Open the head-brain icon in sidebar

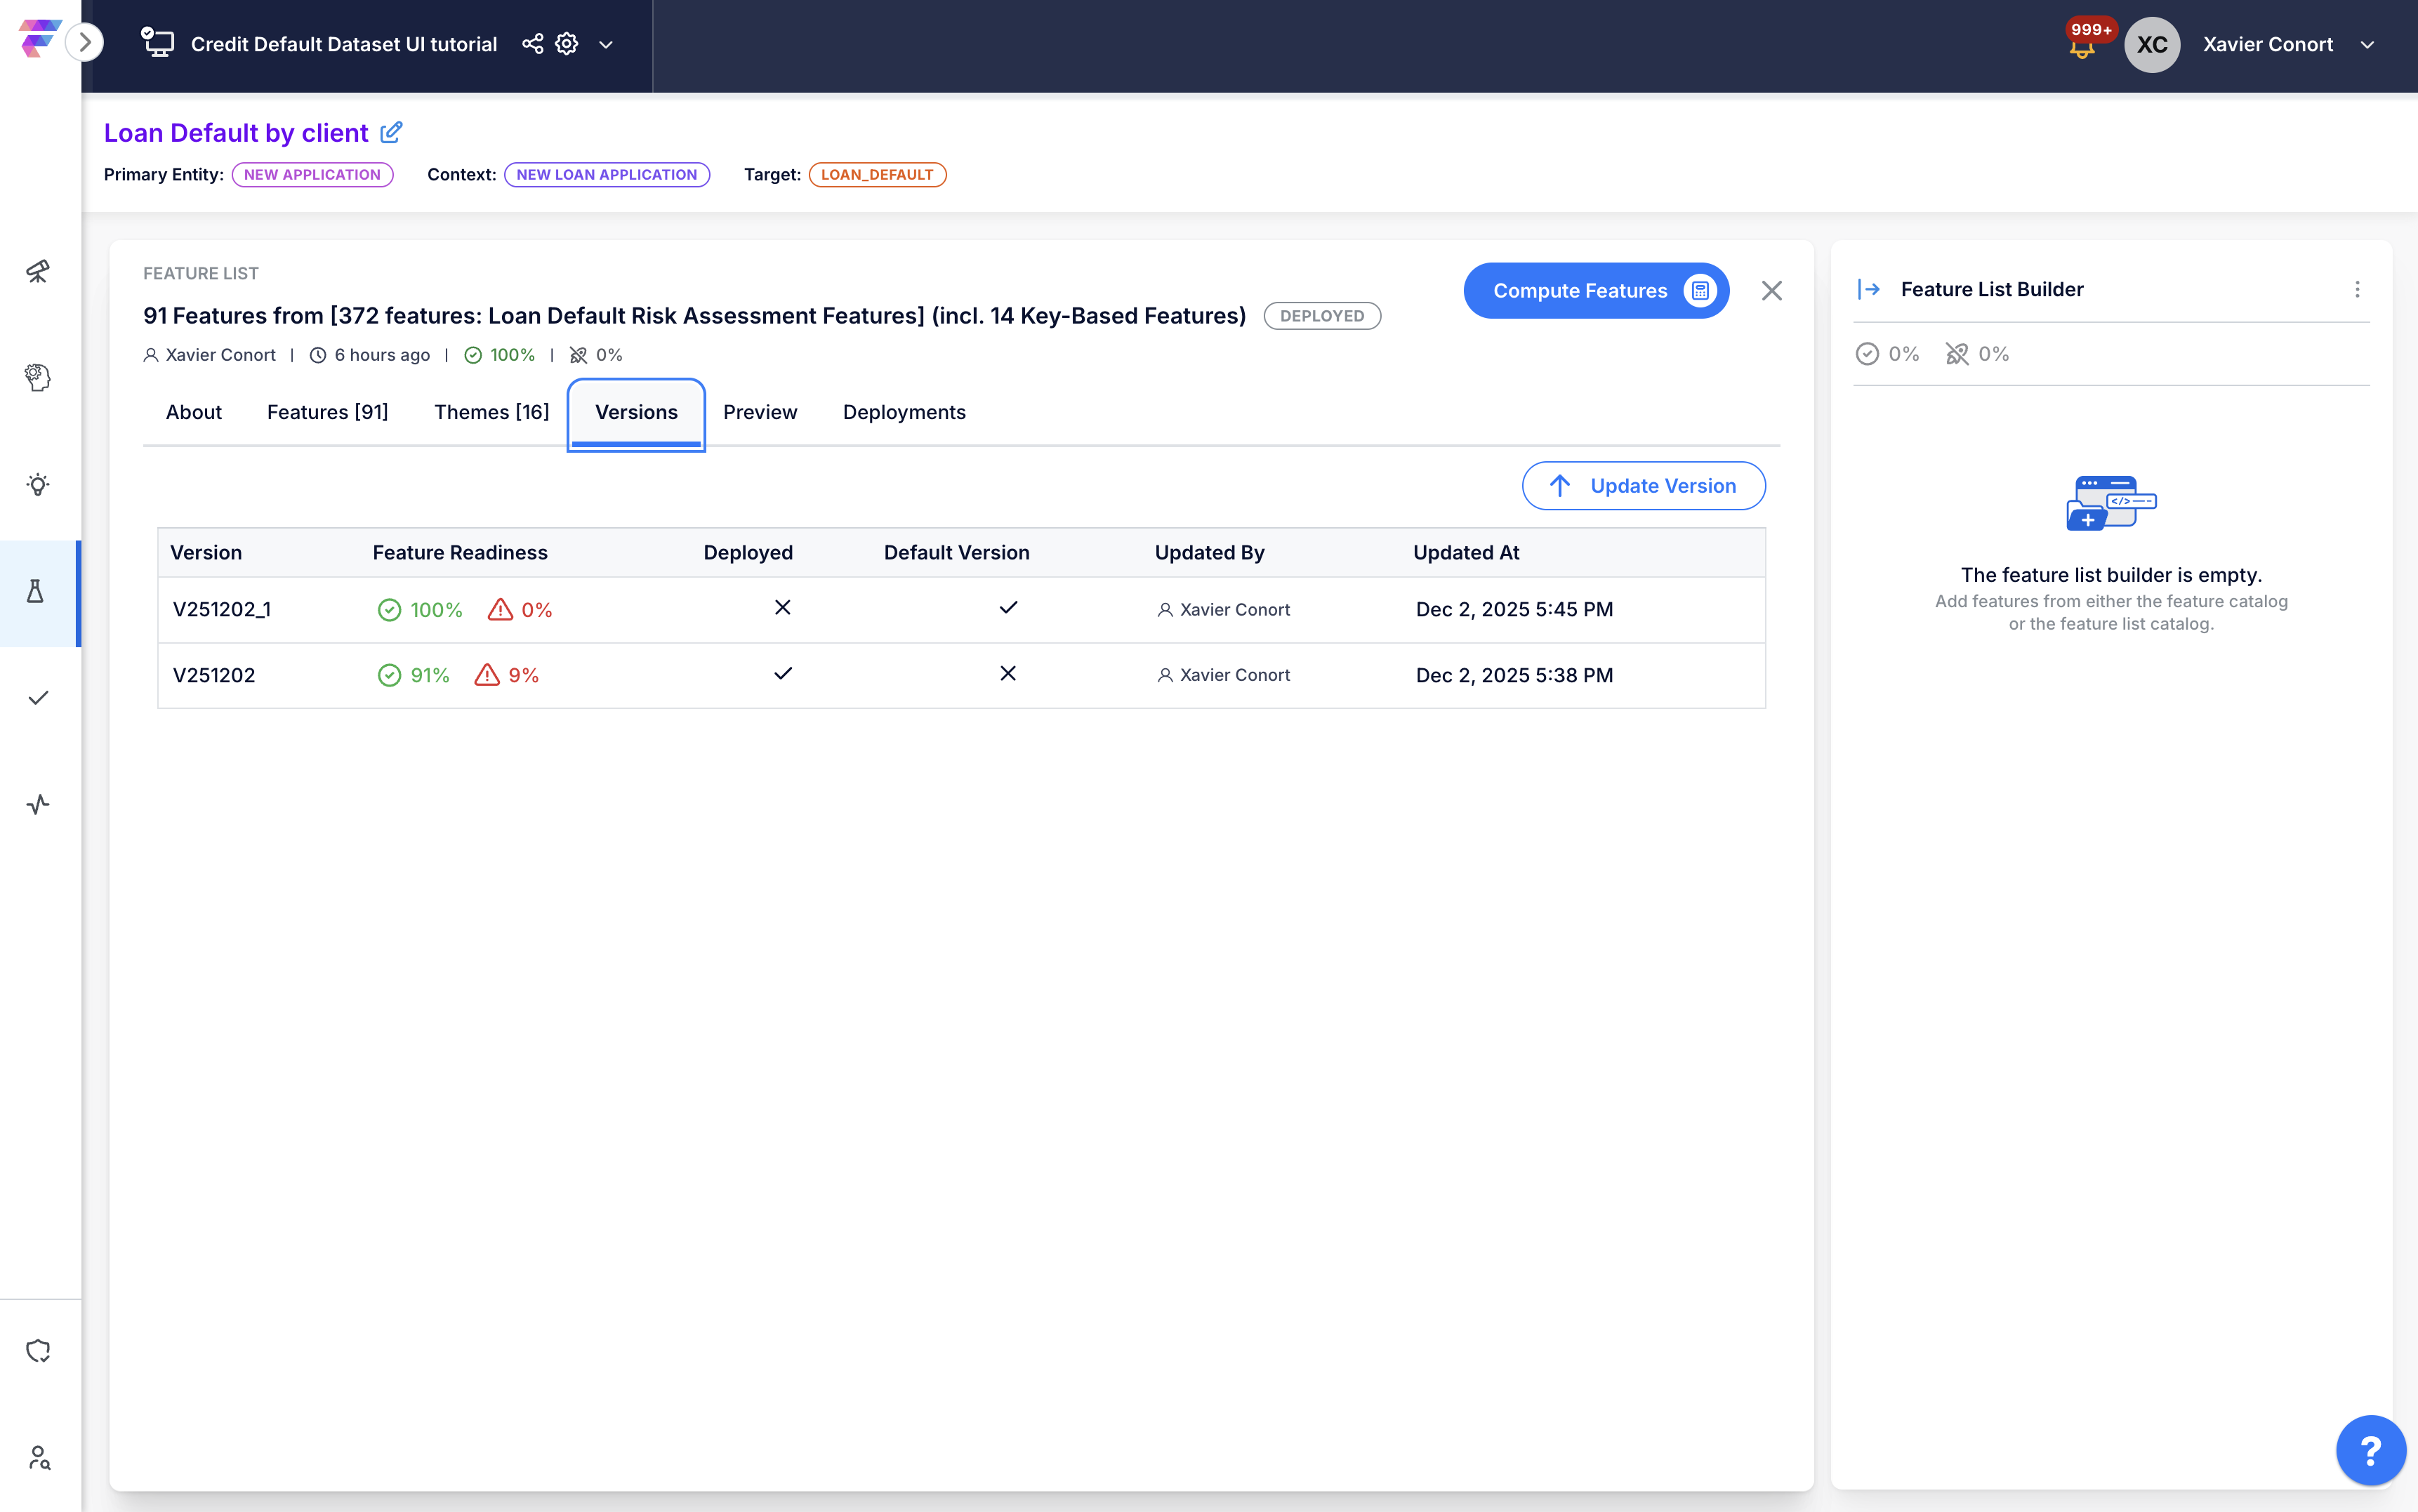[x=38, y=377]
